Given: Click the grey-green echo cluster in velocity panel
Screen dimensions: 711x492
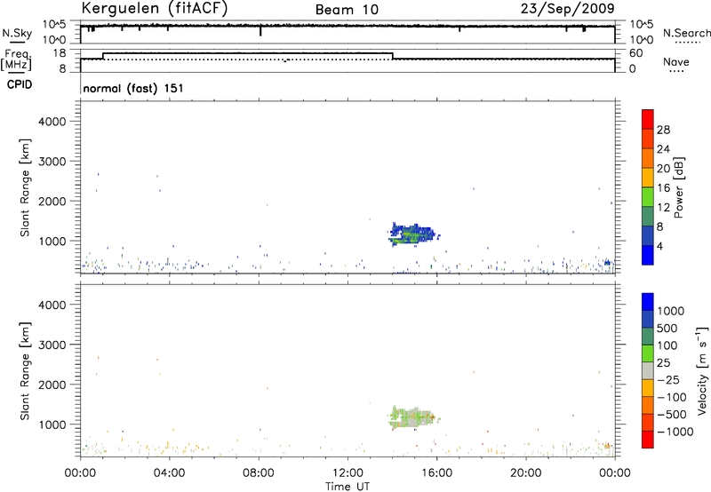Looking at the screenshot, I should [x=413, y=417].
